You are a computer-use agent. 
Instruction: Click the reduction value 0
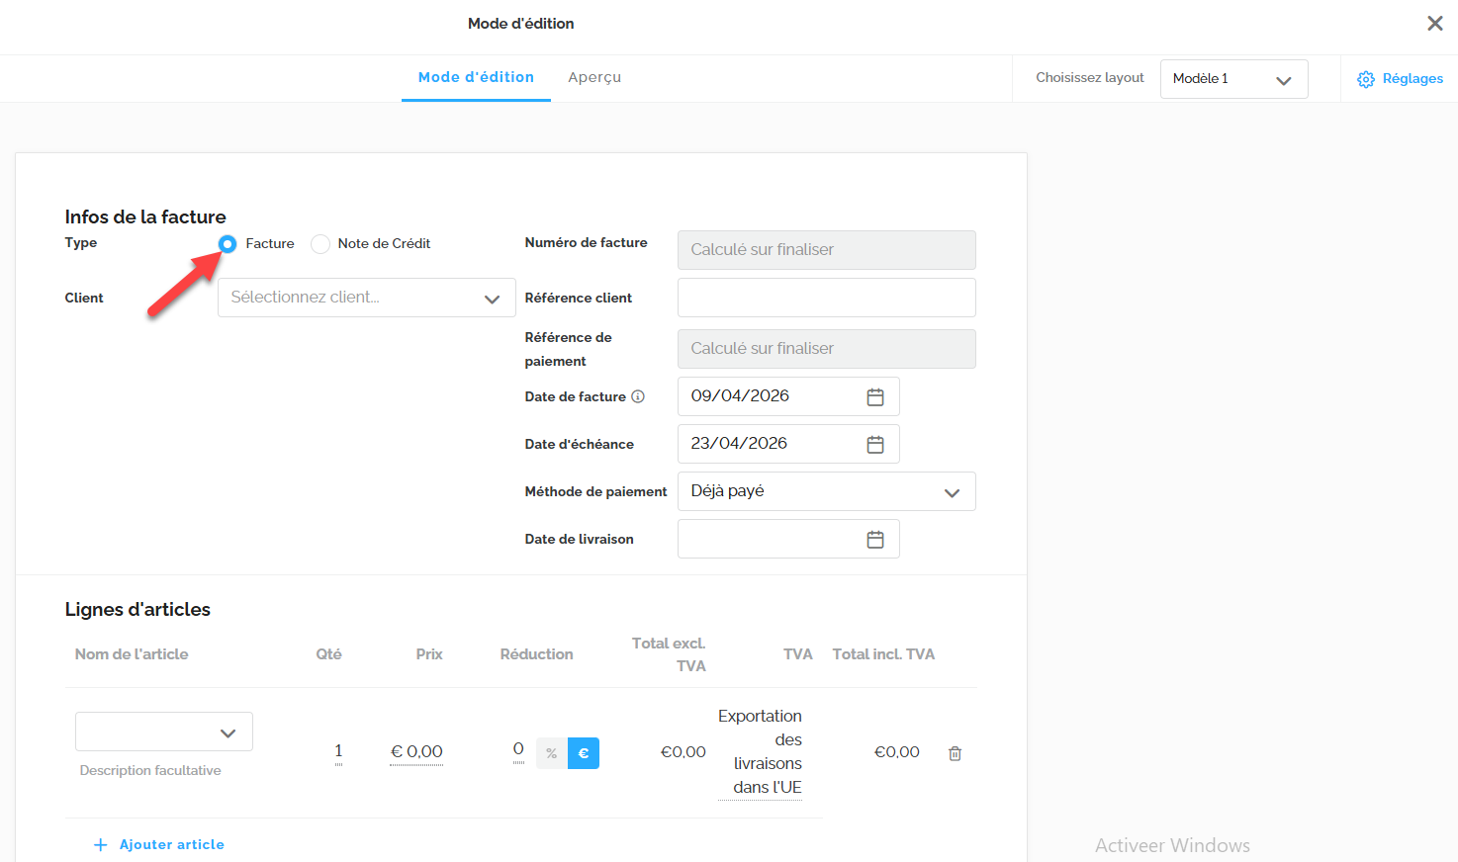518,750
